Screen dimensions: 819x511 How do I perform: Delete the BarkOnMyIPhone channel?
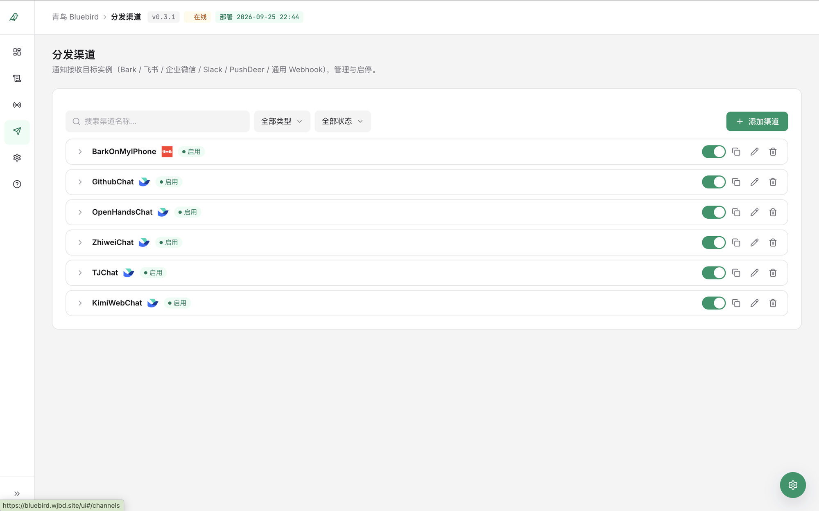773,152
